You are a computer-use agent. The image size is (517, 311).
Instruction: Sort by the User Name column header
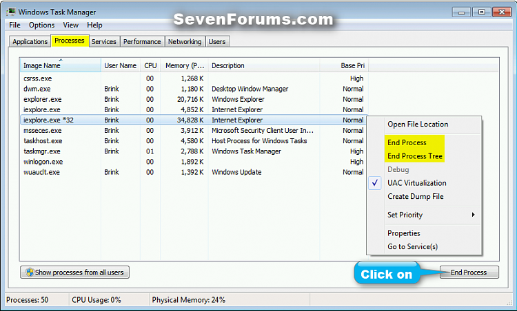[x=121, y=65]
